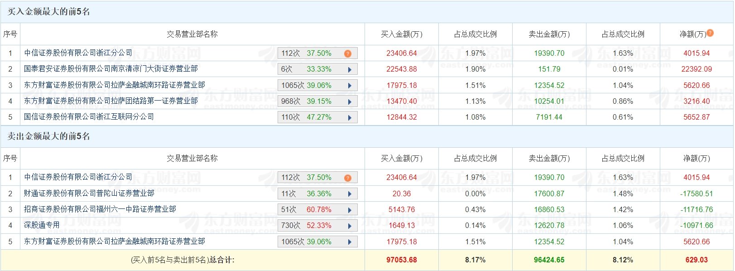Click the orange question icon in 卖出 table 中信证券 row

348,178
